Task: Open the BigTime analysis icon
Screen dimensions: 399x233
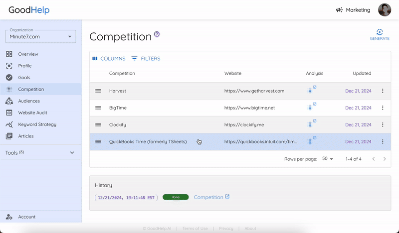Action: [x=311, y=107]
